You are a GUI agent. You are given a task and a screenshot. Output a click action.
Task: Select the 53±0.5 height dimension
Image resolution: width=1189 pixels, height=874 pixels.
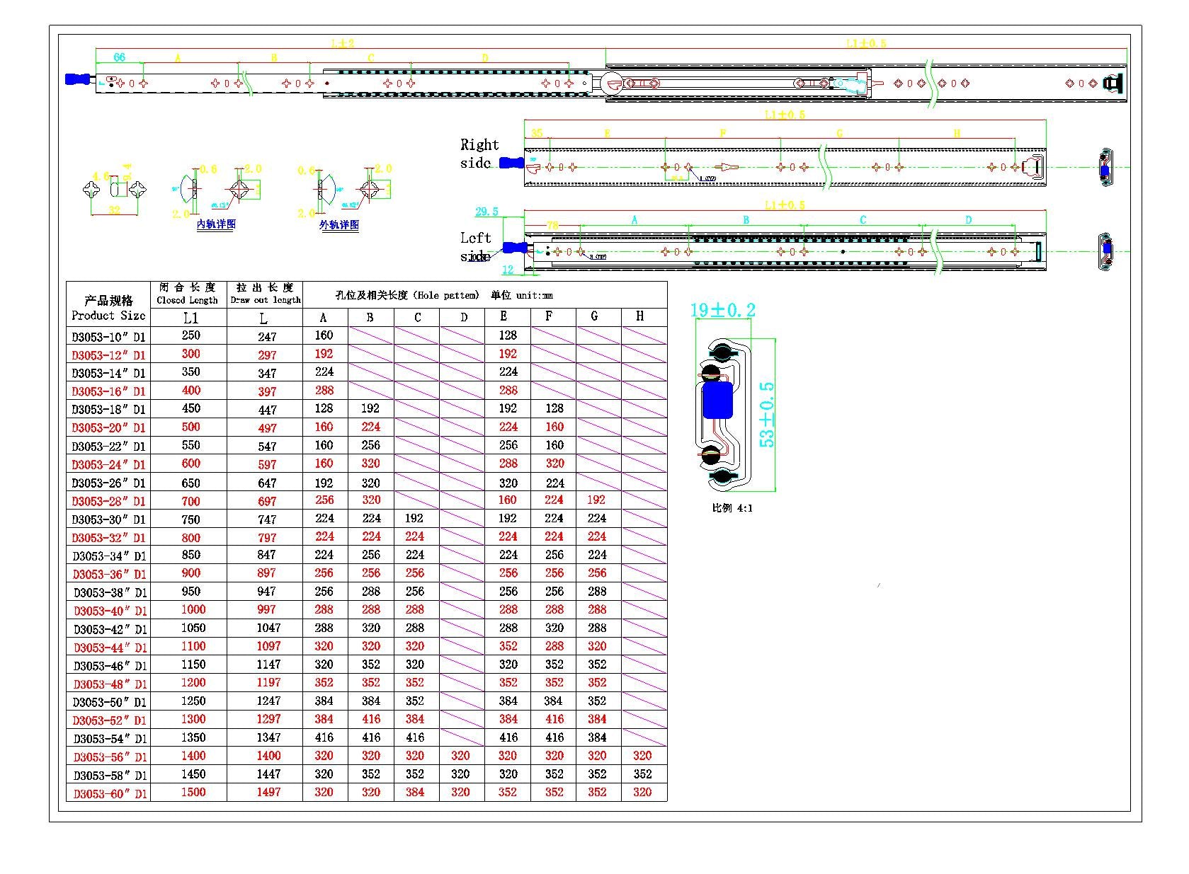(767, 415)
